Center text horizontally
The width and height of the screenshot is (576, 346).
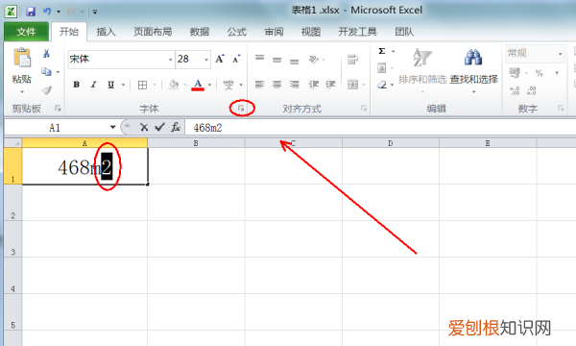click(x=277, y=85)
